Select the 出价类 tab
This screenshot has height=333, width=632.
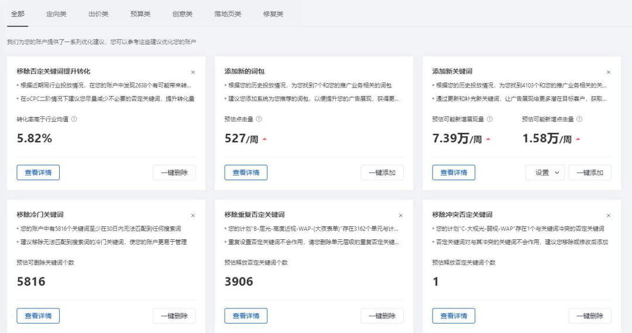pyautogui.click(x=98, y=13)
